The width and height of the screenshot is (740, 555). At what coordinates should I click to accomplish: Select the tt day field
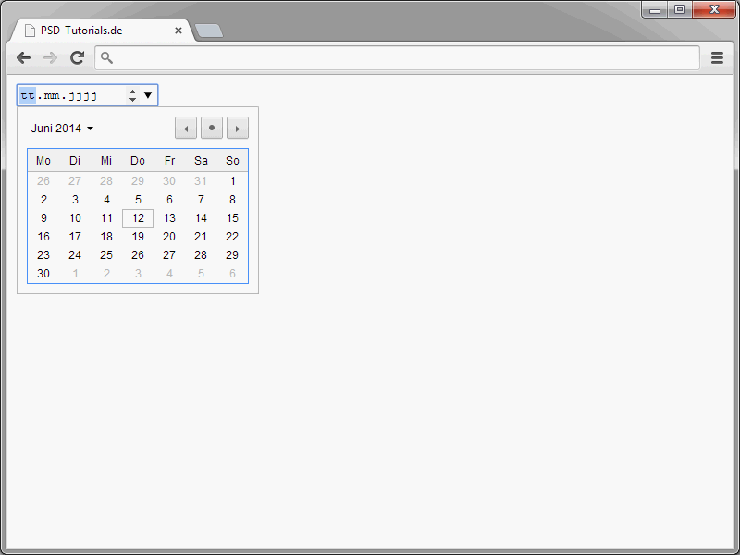coord(28,95)
